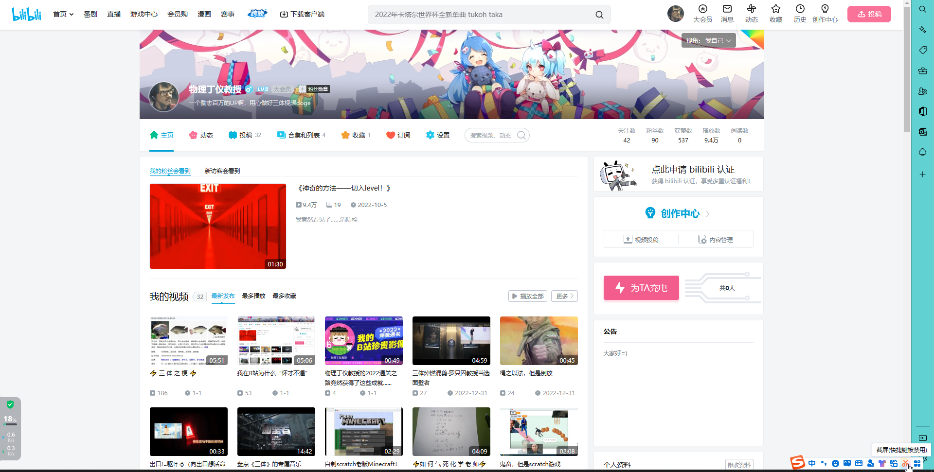
Task: Open 三体之梗 video thumbnail
Action: [188, 341]
